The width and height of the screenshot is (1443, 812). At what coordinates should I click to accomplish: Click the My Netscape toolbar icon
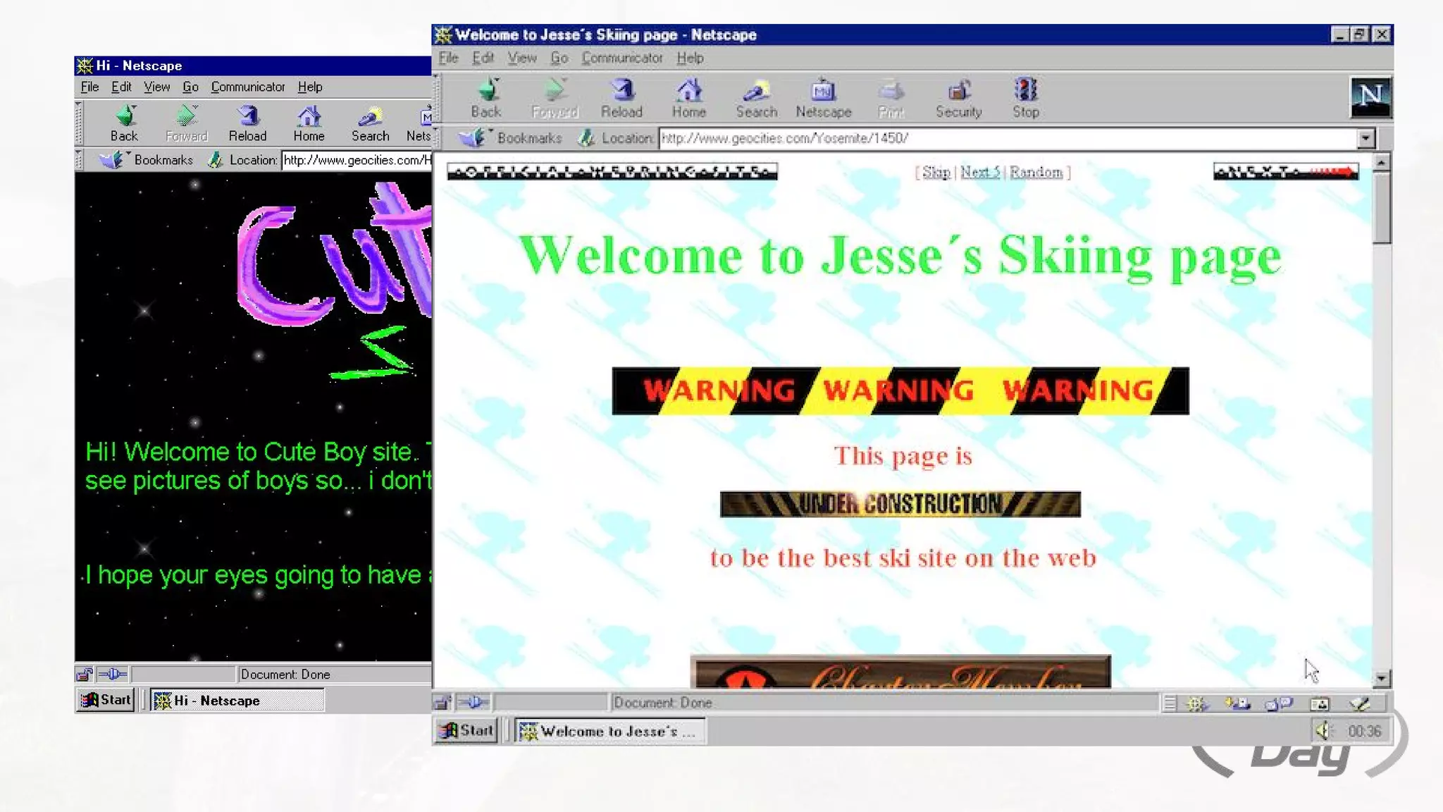point(823,97)
